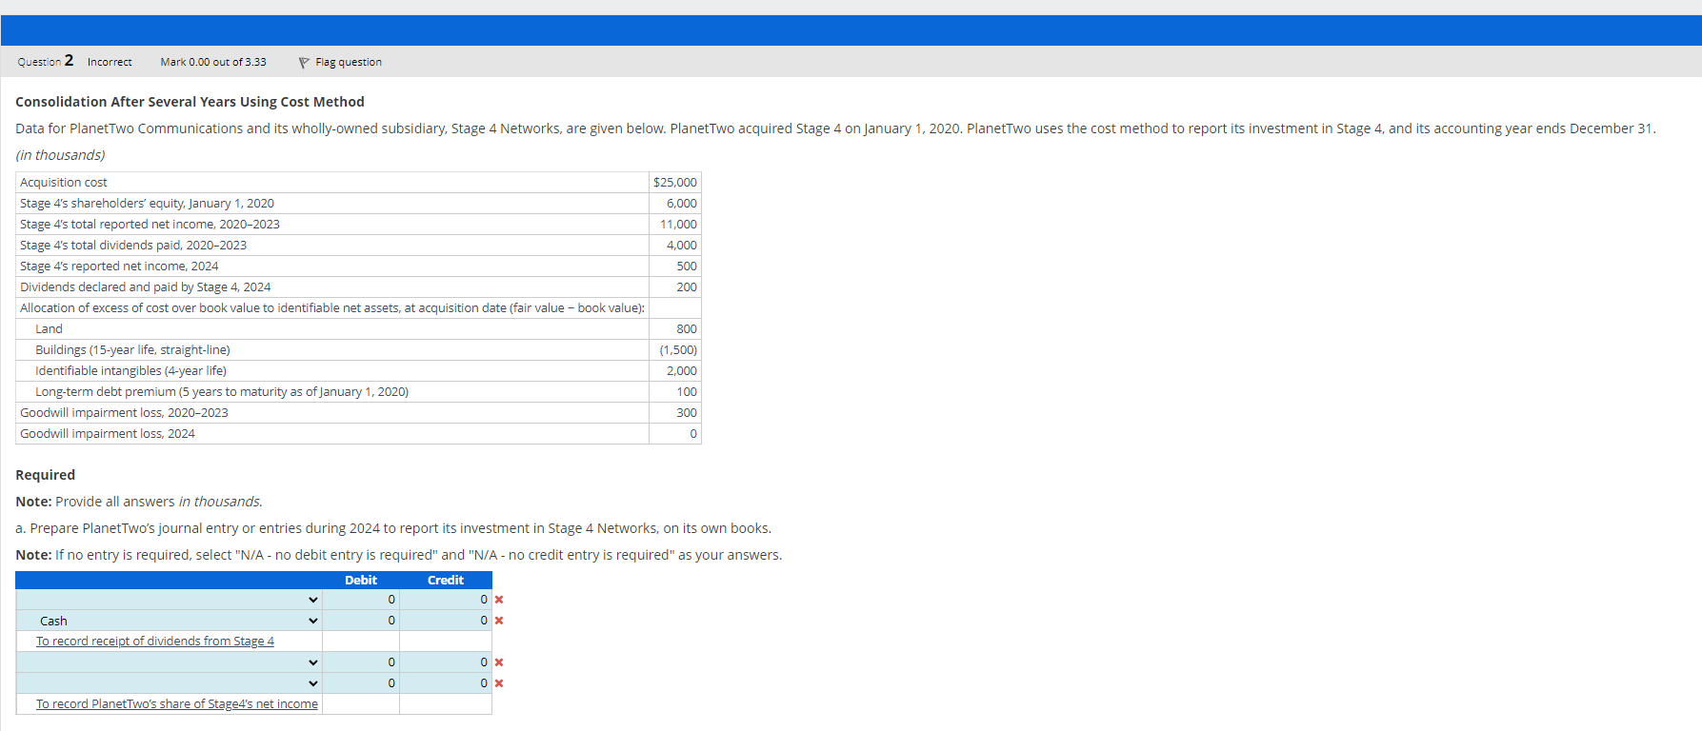The width and height of the screenshot is (1702, 731).
Task: Click the credit field in fourth entry row
Action: (446, 683)
